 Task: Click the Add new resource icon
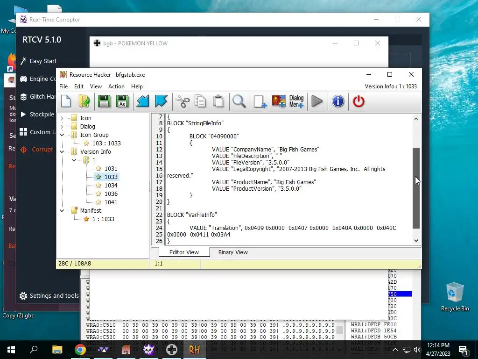tap(260, 101)
